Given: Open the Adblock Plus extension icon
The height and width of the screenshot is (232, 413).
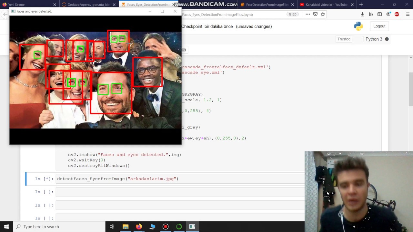Looking at the screenshot, I should [x=397, y=14].
